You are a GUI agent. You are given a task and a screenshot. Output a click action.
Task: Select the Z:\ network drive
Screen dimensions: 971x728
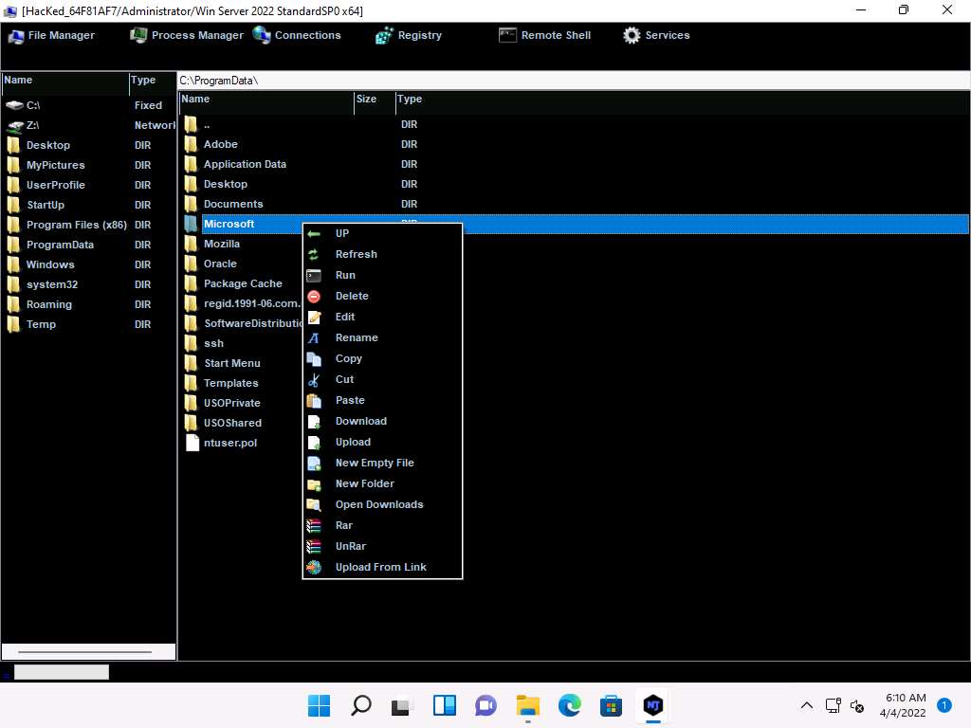tap(32, 125)
